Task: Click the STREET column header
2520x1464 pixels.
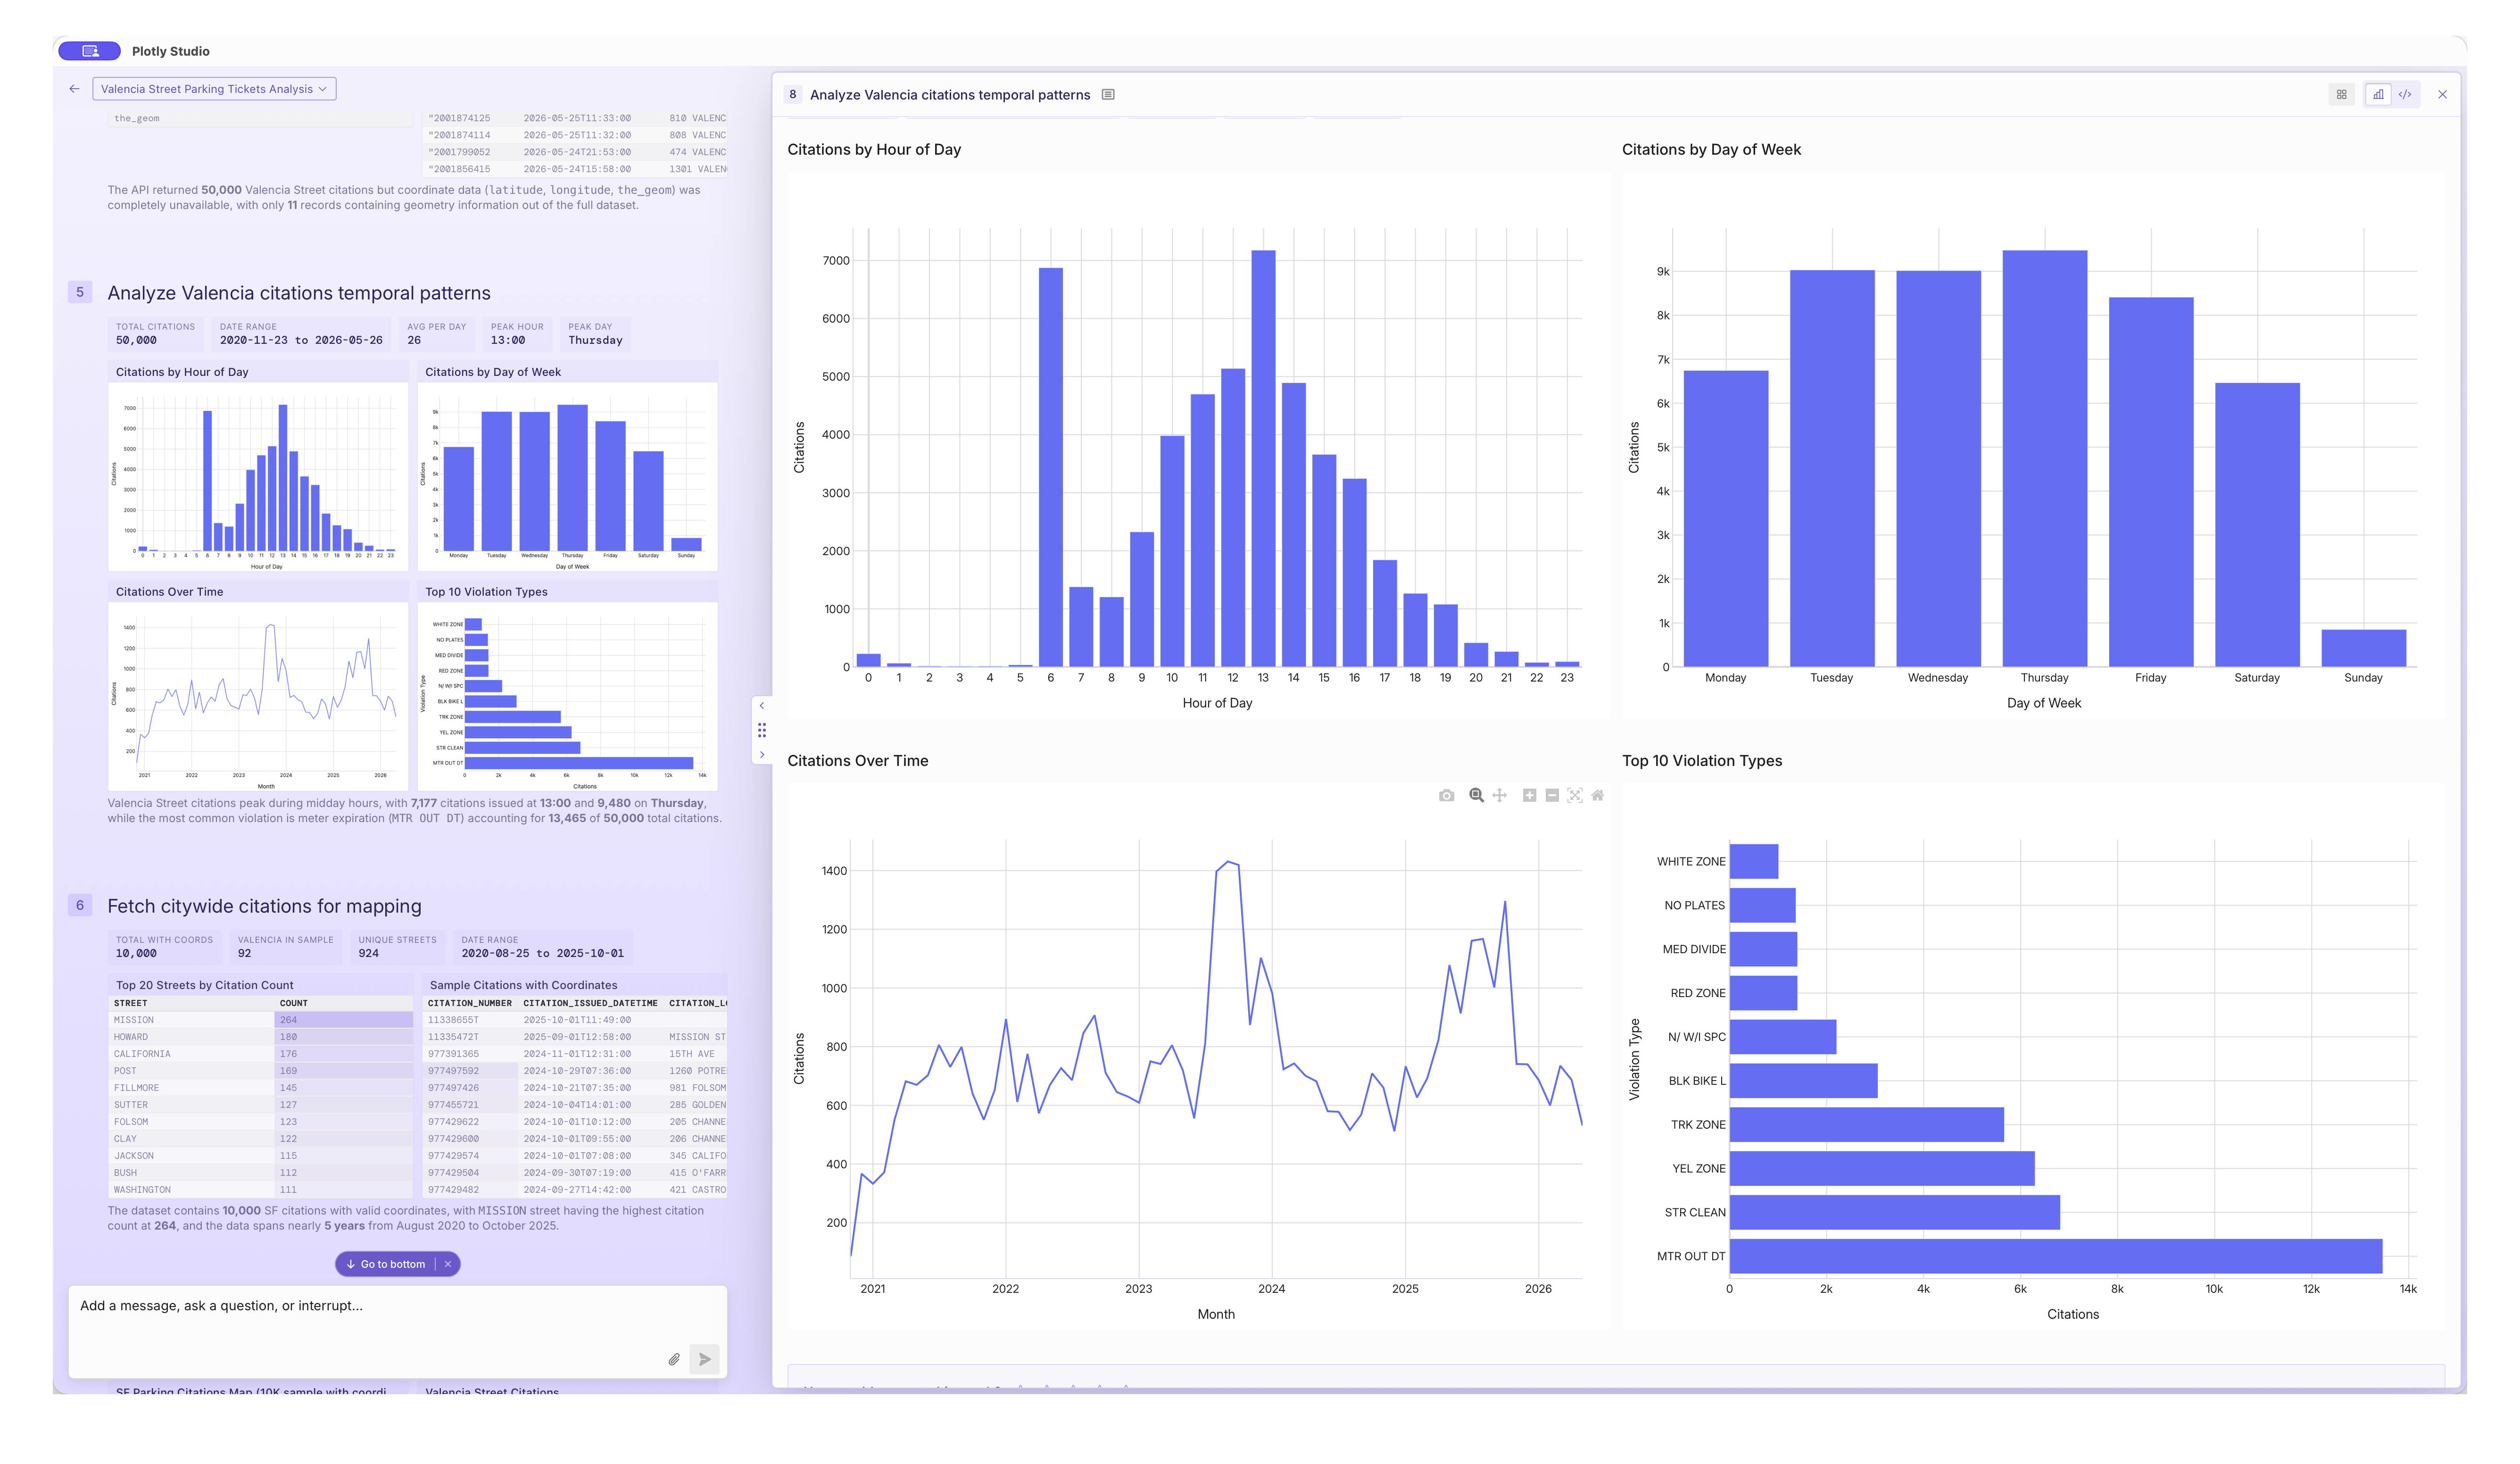Action: [x=191, y=1003]
